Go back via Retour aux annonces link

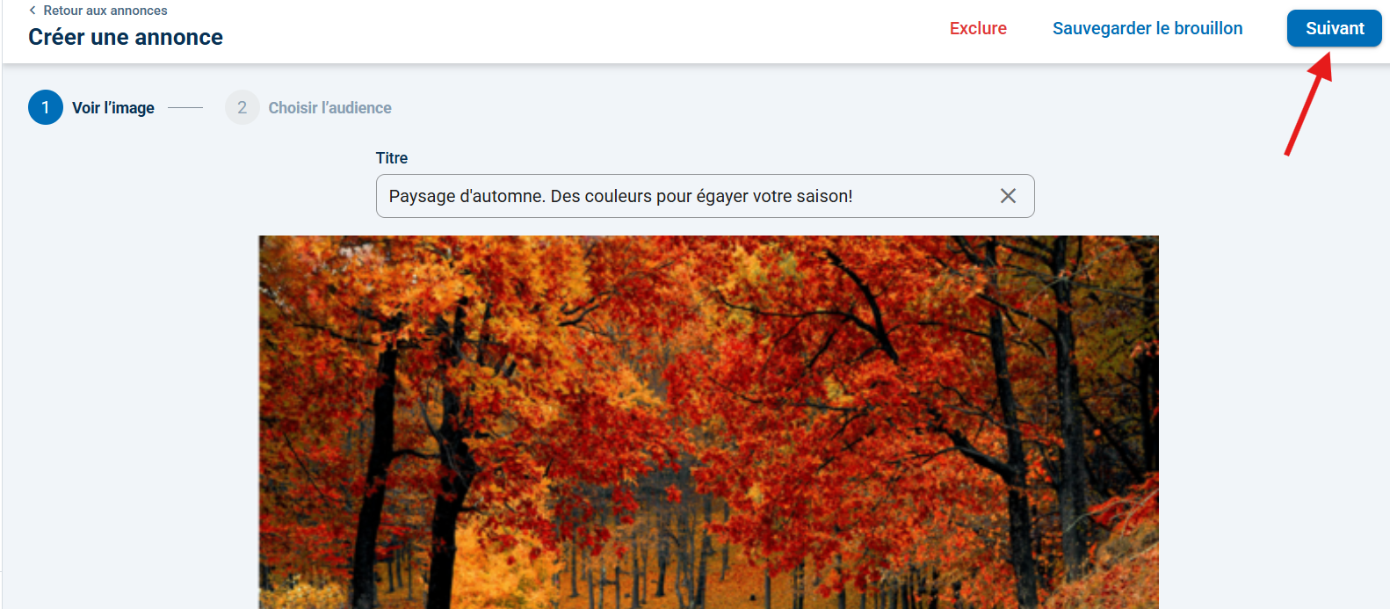[105, 11]
